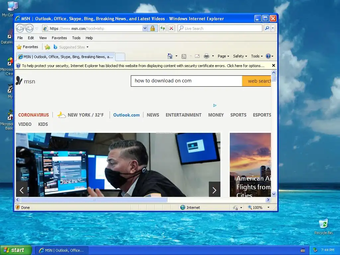
Task: Click the orange web search button
Action: [x=257, y=81]
